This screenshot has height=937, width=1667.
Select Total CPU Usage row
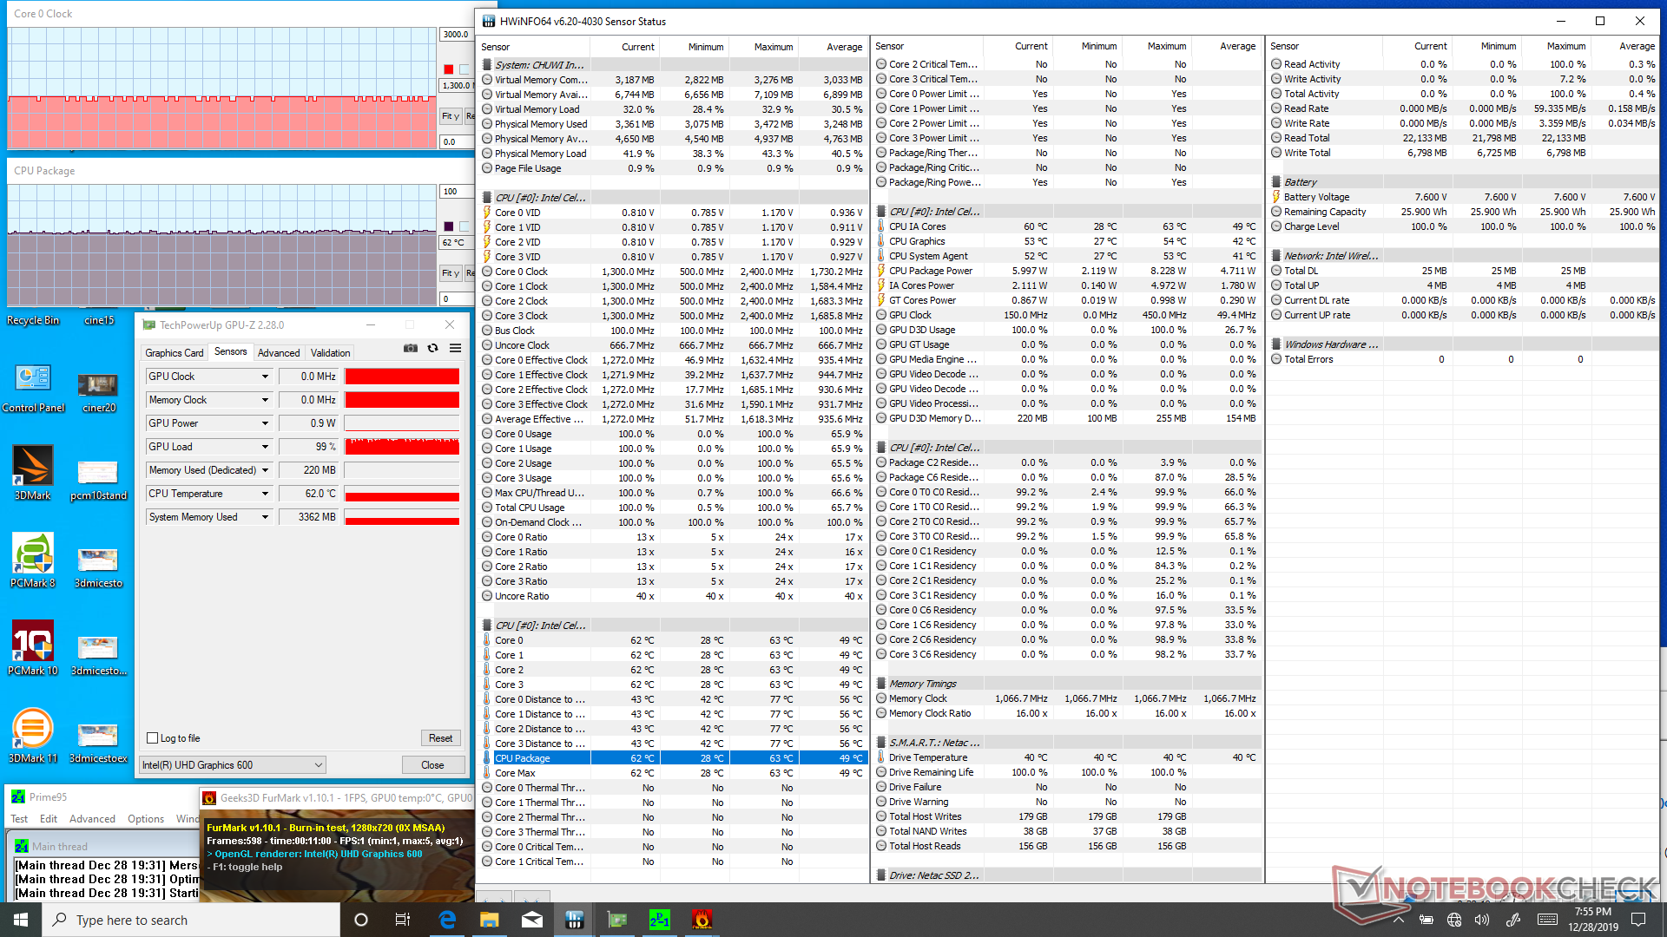pyautogui.click(x=674, y=508)
